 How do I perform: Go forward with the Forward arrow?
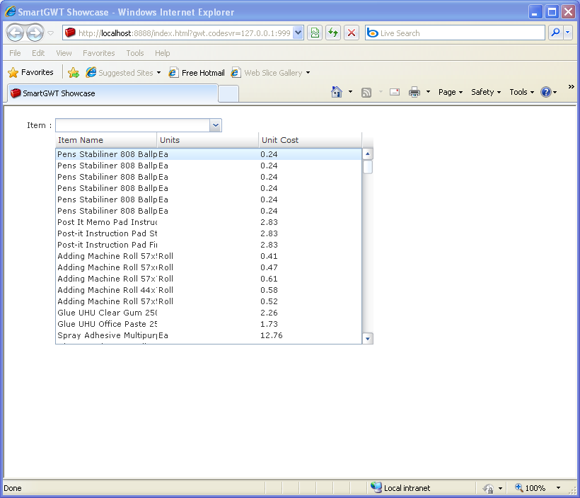click(35, 33)
